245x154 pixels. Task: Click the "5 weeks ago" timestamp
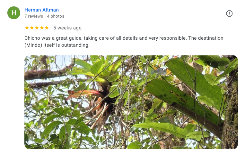point(67,28)
